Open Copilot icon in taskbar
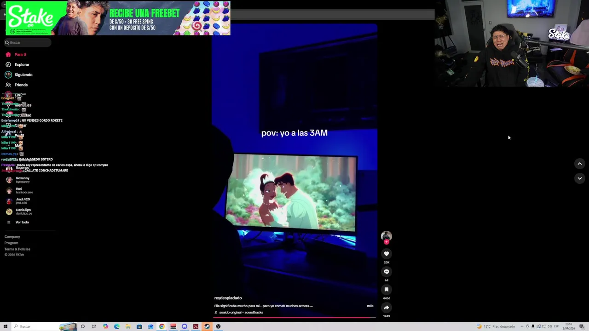This screenshot has height=331, width=589. tap(105, 326)
